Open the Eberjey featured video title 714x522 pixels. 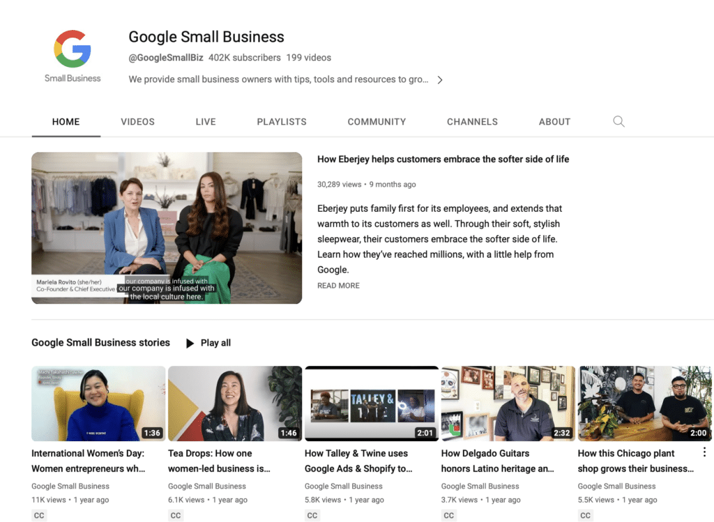[x=443, y=160]
